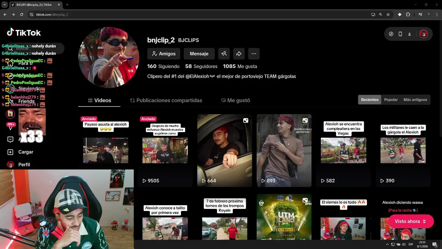This screenshot has height=249, width=442.
Task: Click the 99+ inbox badge in sidebar
Action: 11,124
